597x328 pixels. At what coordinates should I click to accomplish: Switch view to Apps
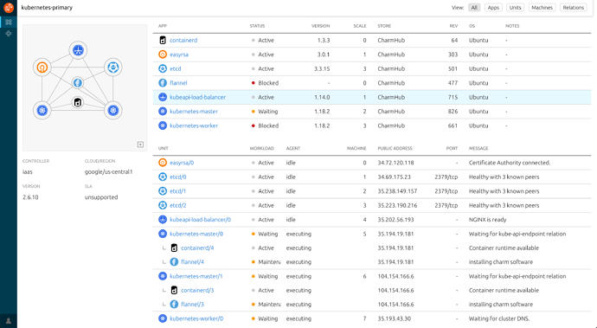[x=493, y=8]
